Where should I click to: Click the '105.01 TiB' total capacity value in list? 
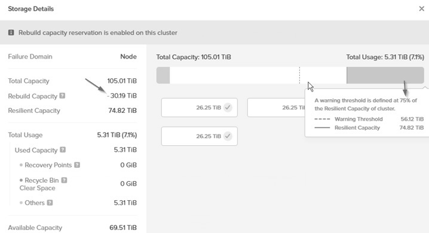(x=122, y=81)
